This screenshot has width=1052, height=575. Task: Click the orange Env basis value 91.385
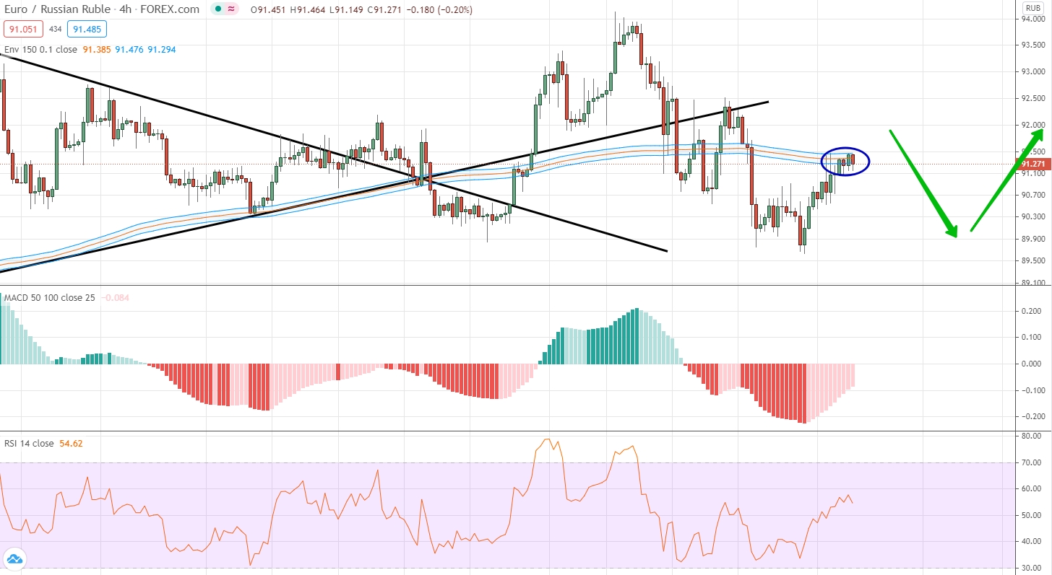click(96, 50)
